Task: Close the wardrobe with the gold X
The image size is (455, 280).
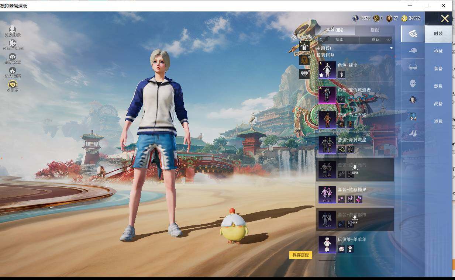Action: pos(445,19)
